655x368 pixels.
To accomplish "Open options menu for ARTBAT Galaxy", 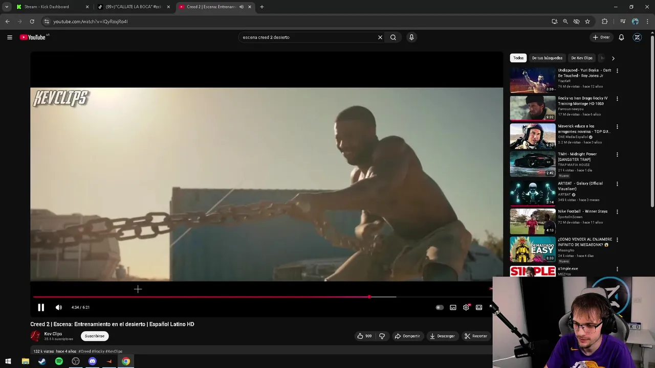I will [x=617, y=183].
